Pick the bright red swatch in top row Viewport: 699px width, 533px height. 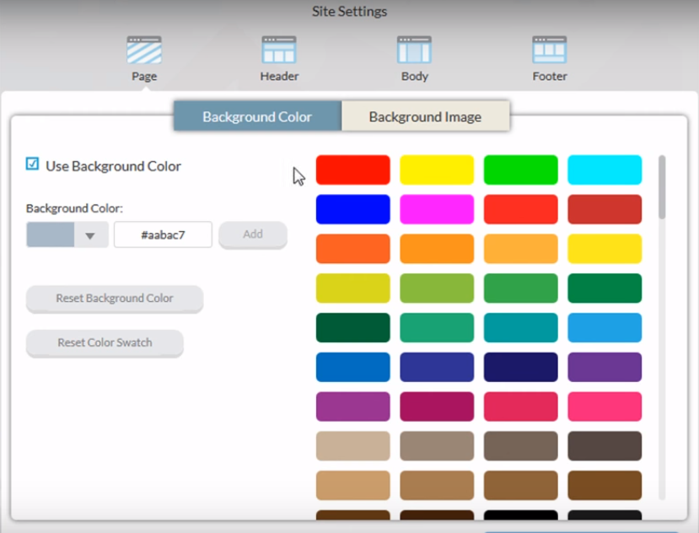click(352, 170)
